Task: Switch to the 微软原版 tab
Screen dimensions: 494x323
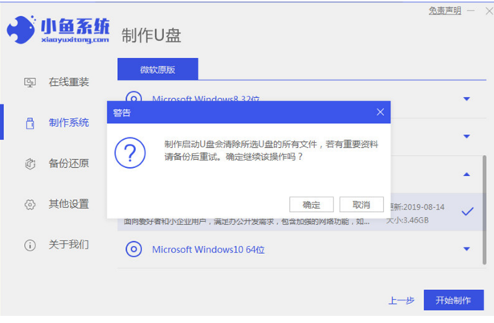Action: point(157,70)
